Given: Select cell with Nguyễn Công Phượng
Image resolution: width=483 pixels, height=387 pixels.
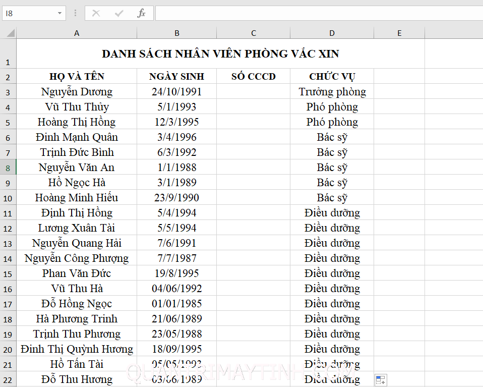Looking at the screenshot, I should pyautogui.click(x=77, y=258).
